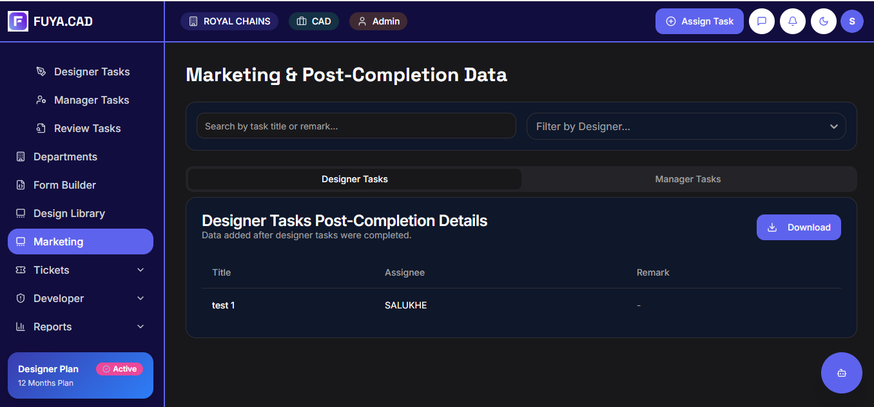874x407 pixels.
Task: Download the designer tasks data
Action: coord(799,227)
